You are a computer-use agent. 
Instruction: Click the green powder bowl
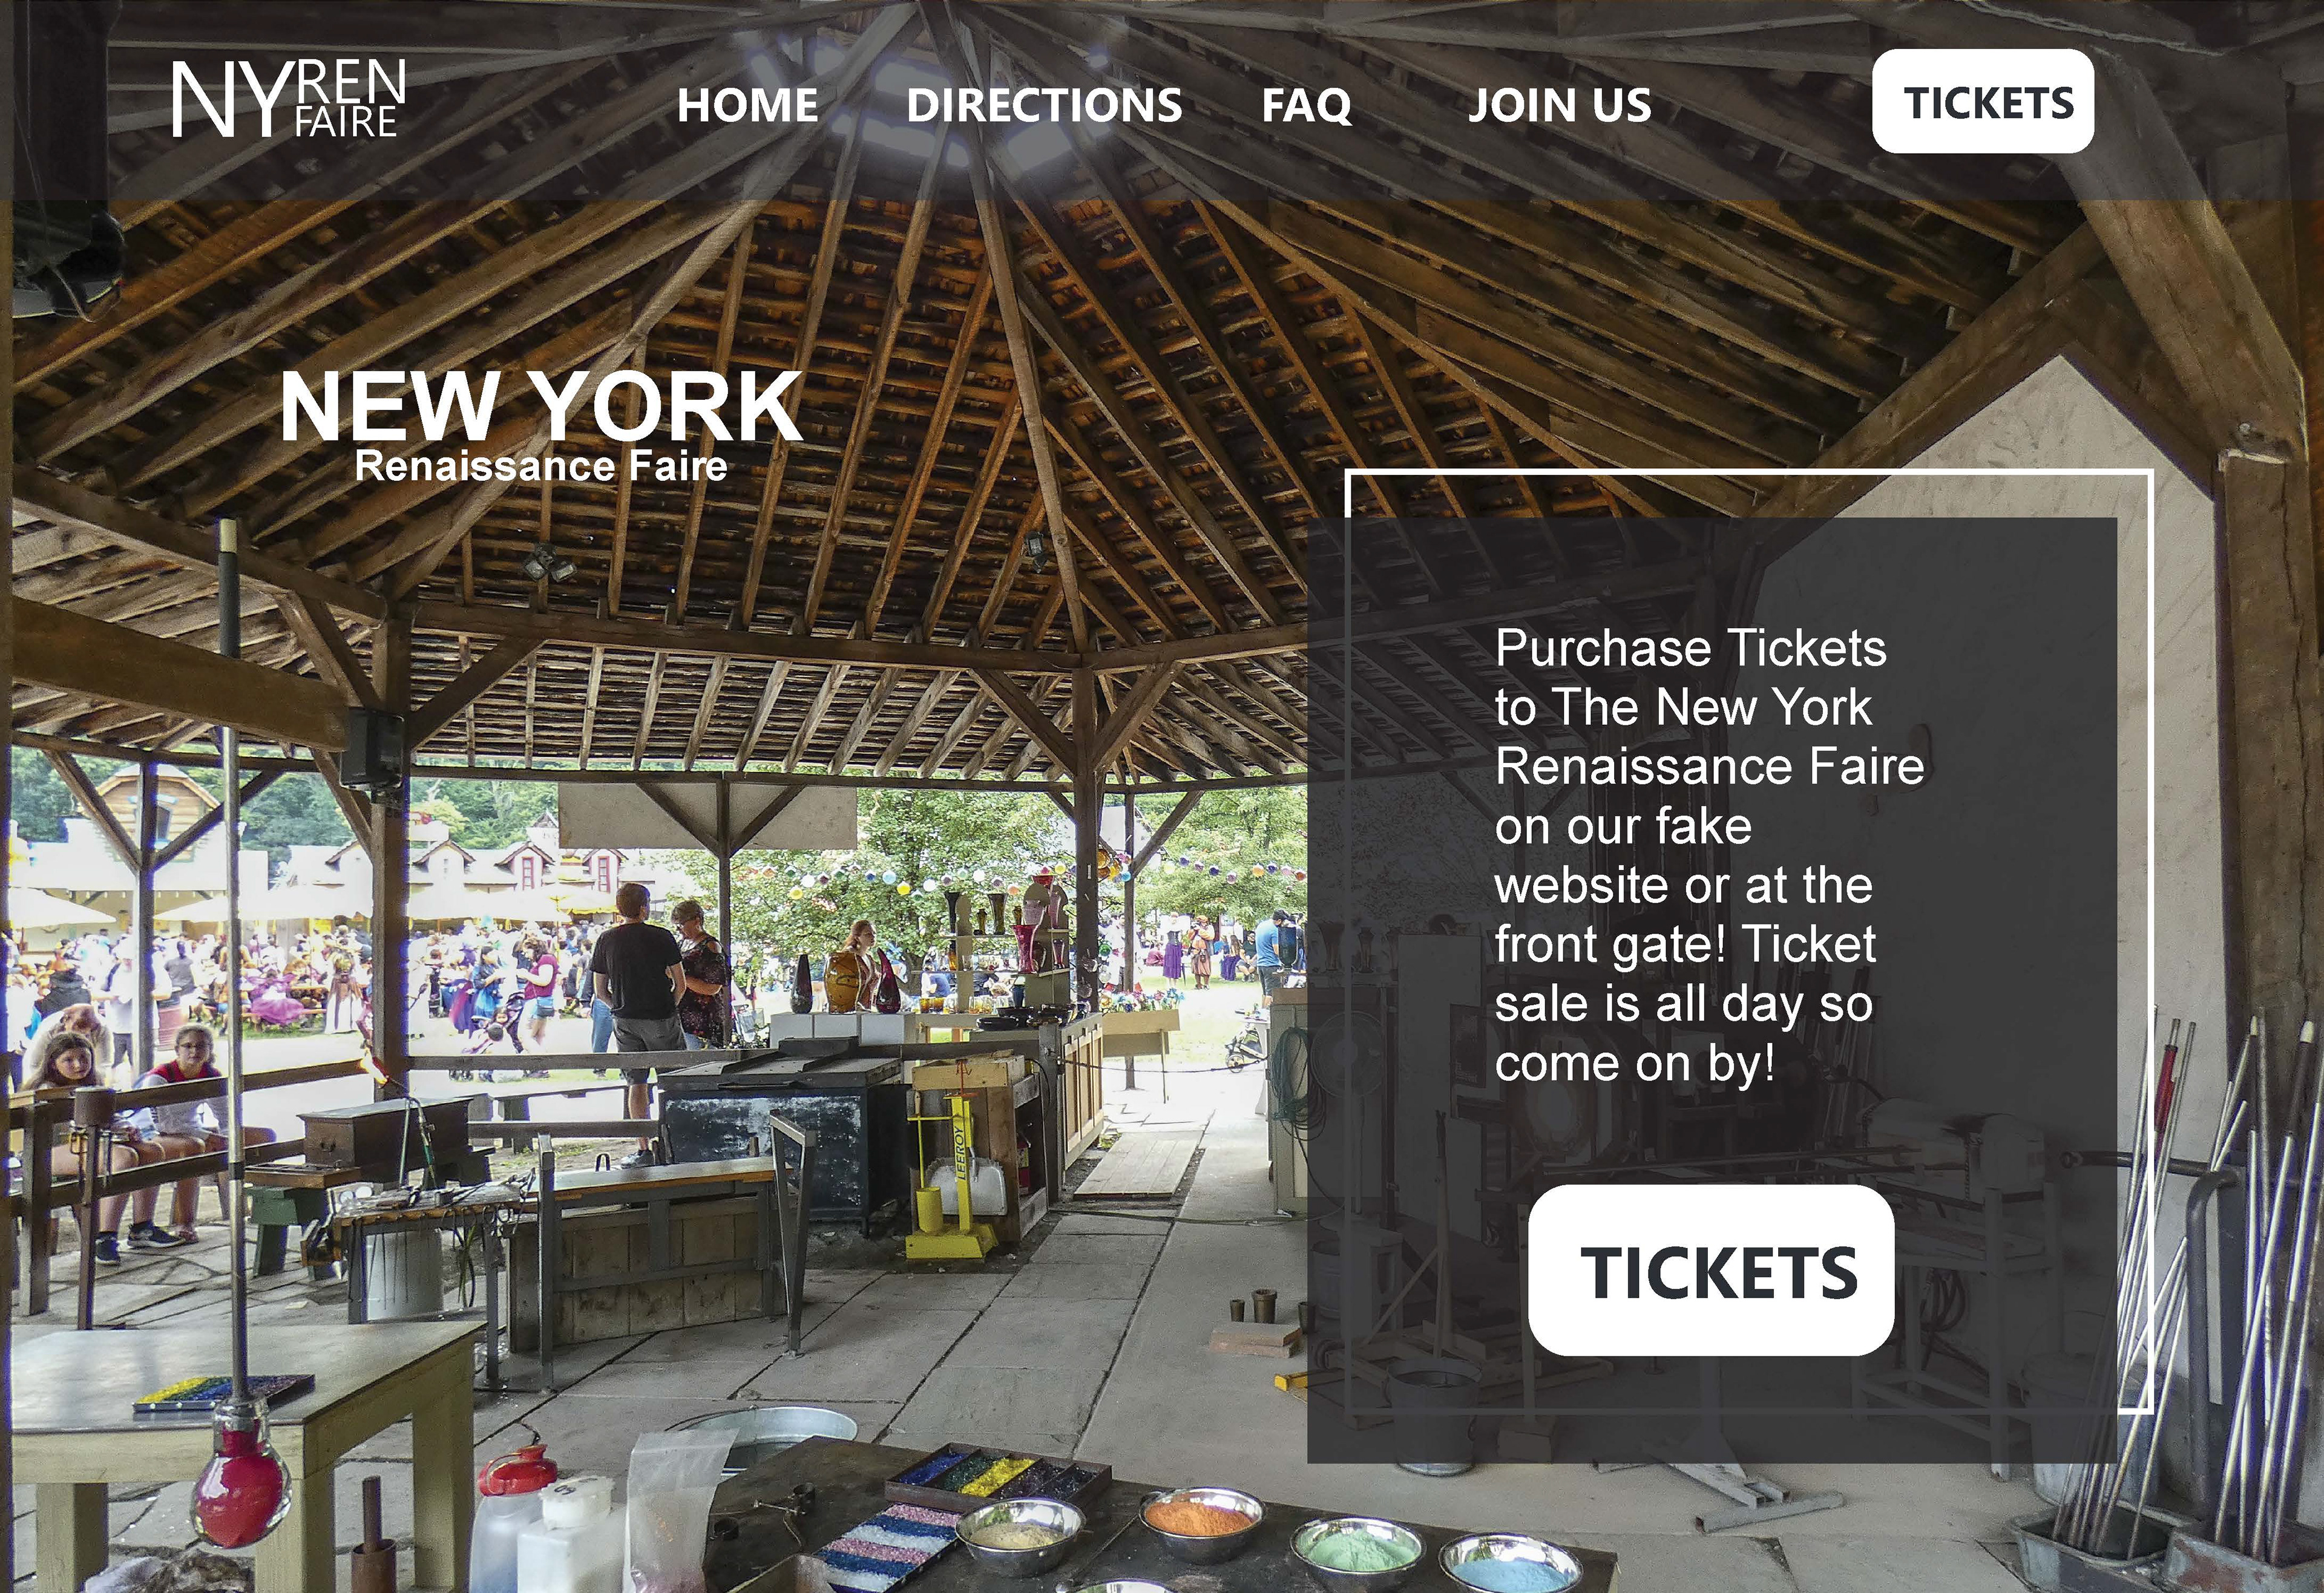click(1357, 1554)
